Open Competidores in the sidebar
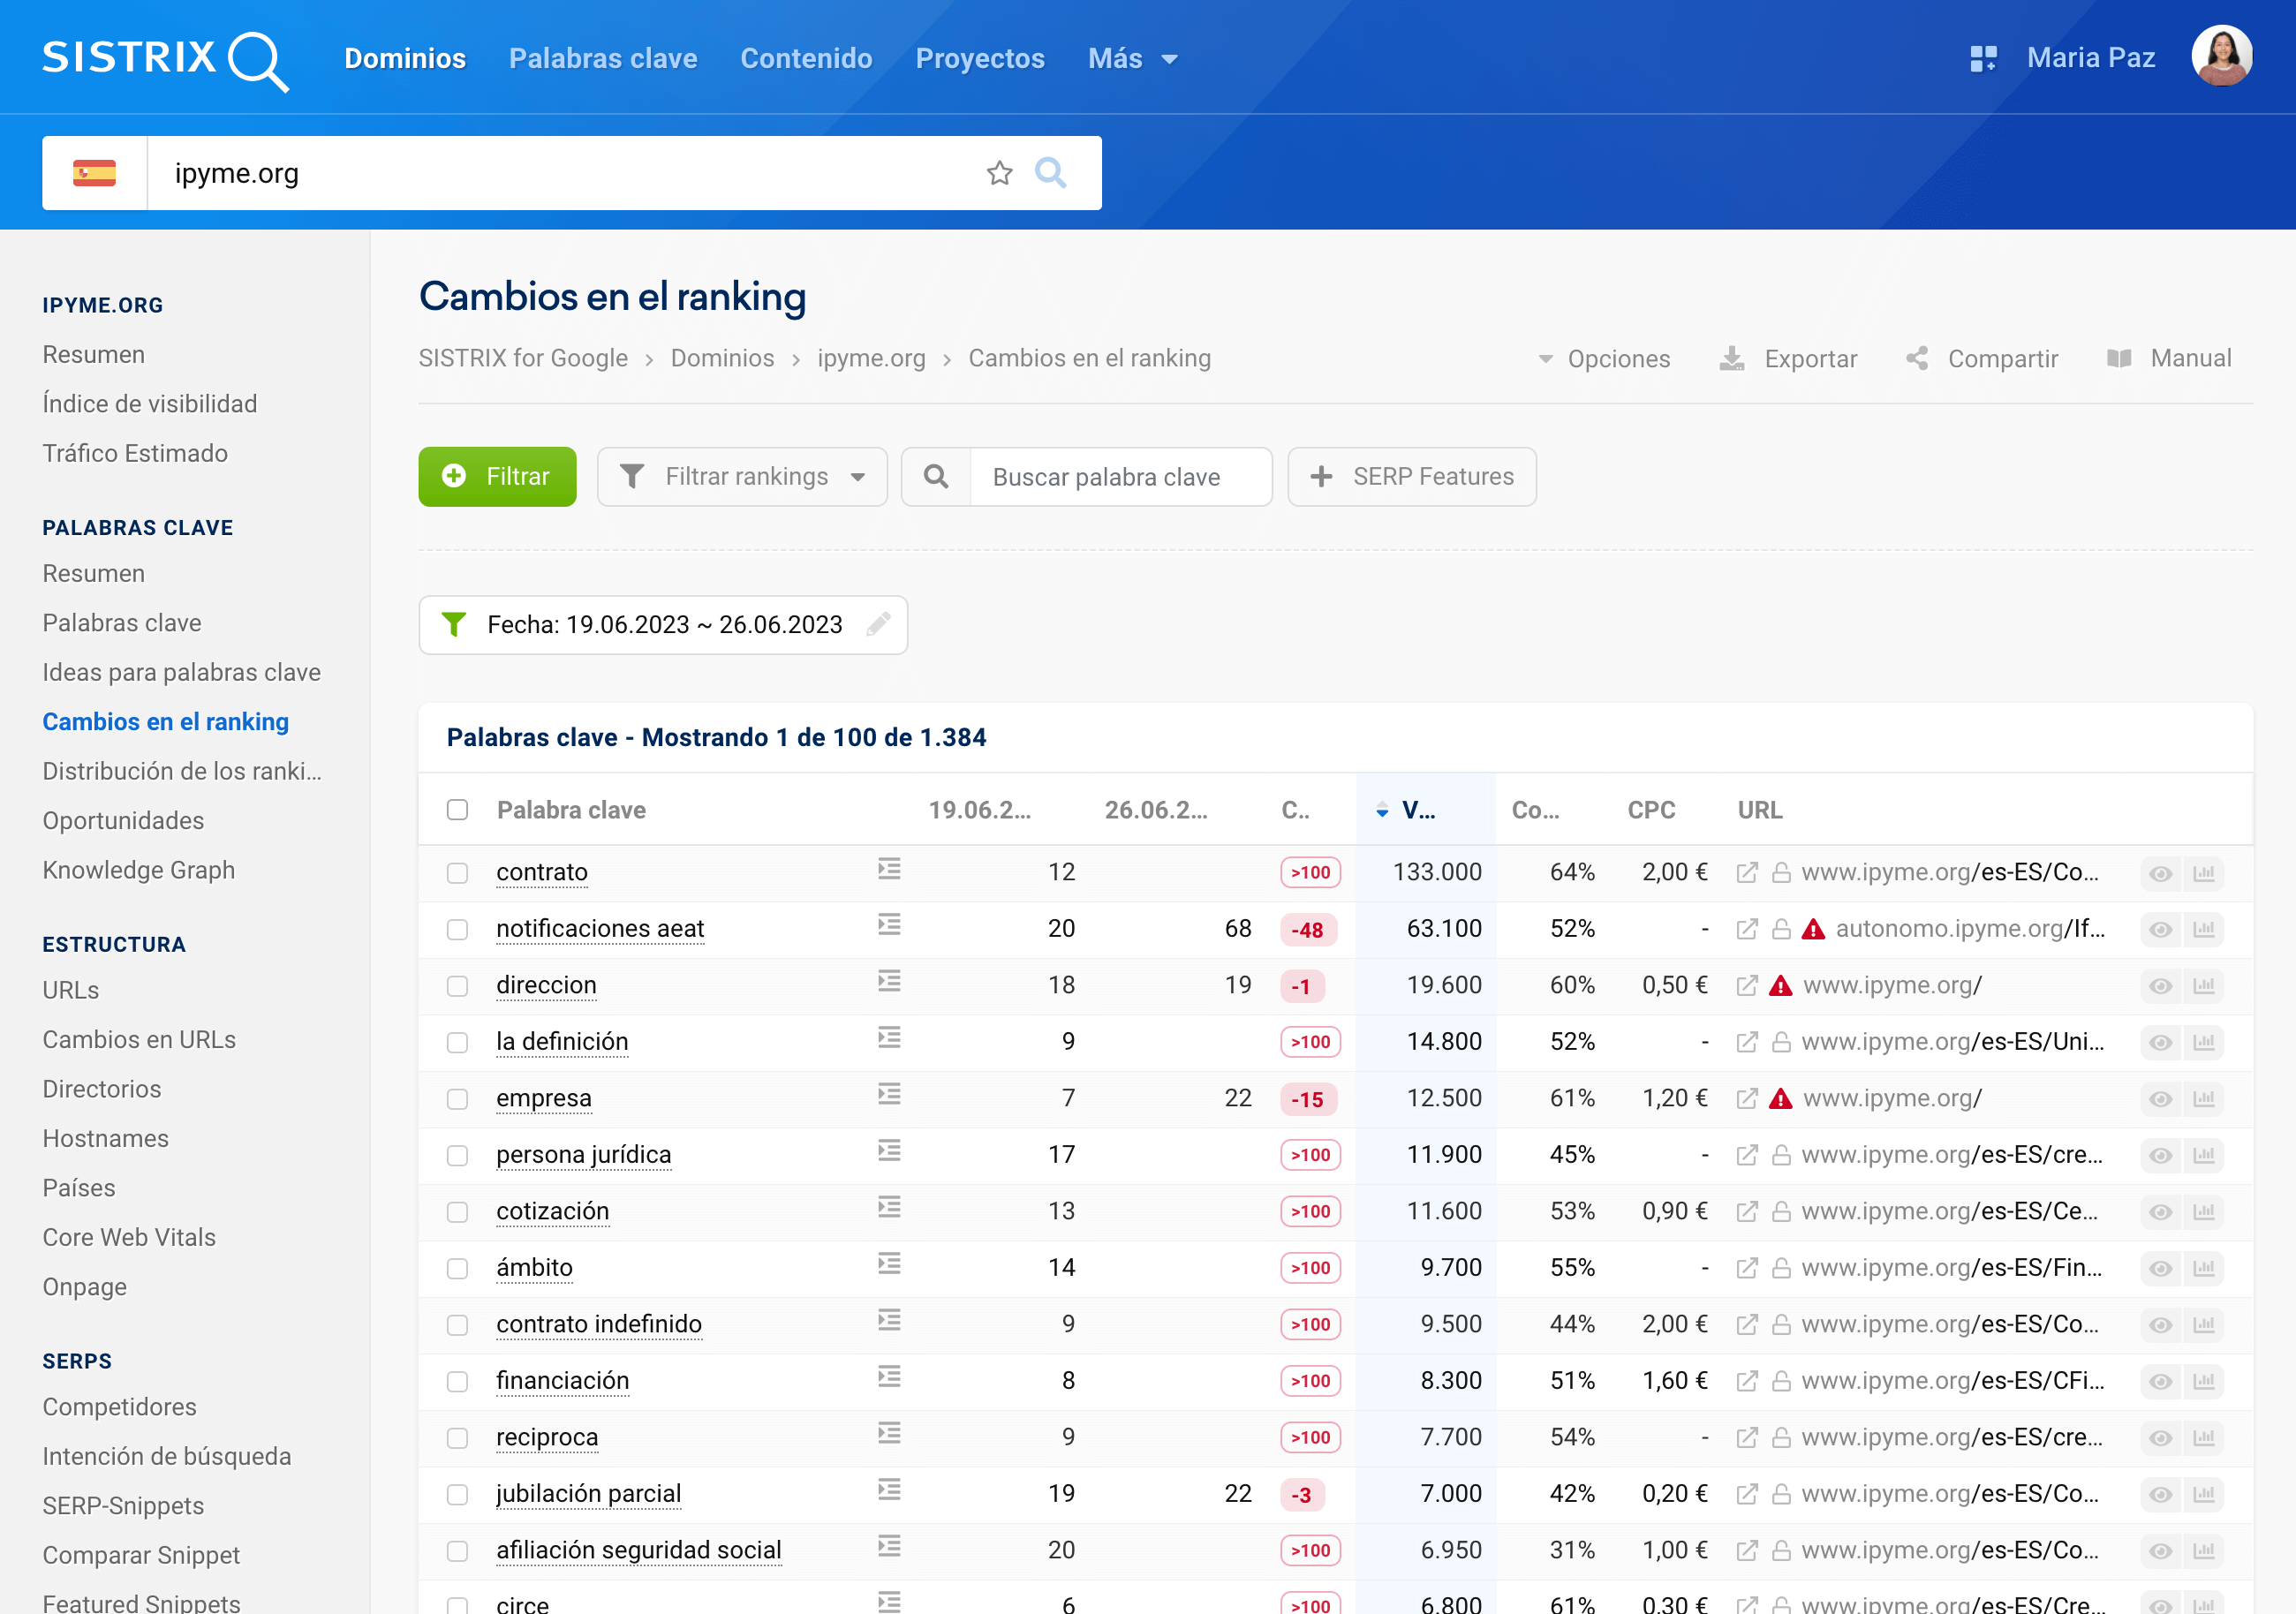This screenshot has height=1614, width=2296. 119,1407
